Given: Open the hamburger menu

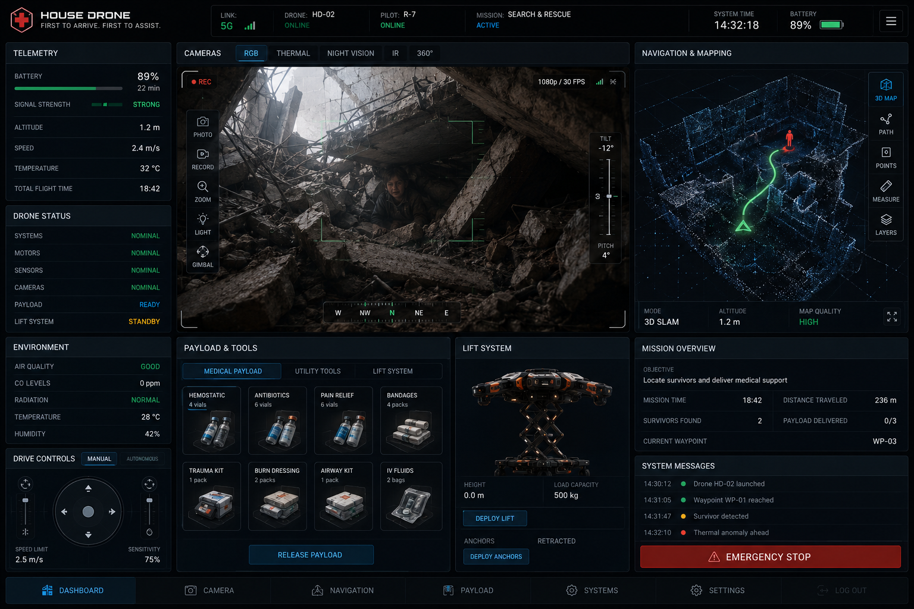Looking at the screenshot, I should (x=891, y=21).
